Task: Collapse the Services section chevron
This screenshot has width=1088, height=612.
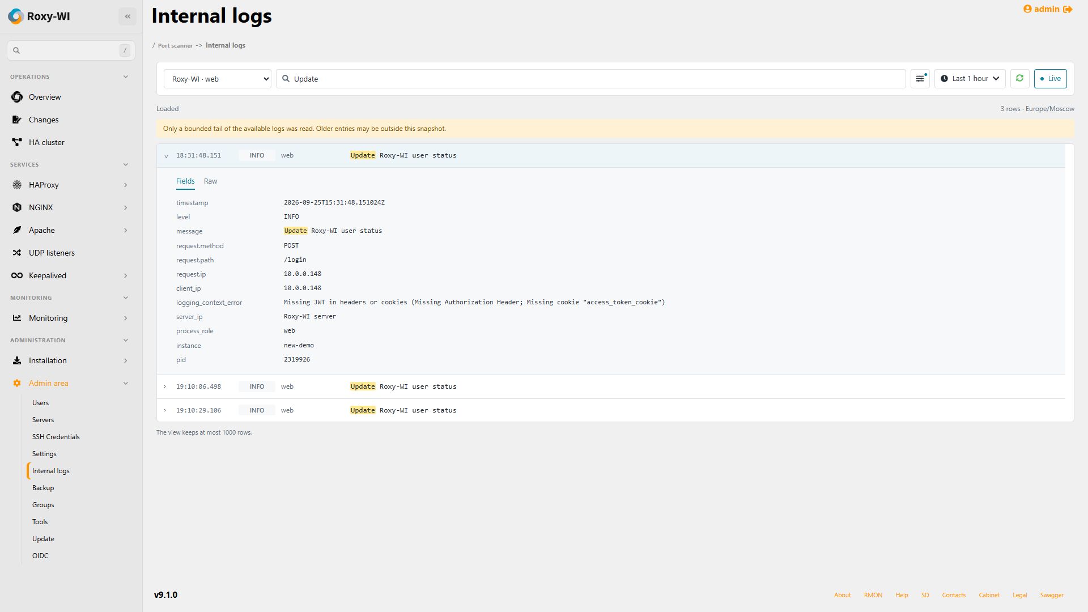Action: coord(126,164)
